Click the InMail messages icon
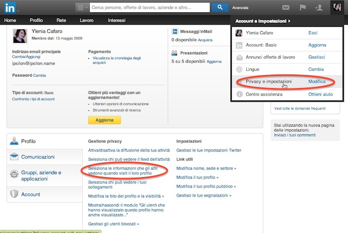 175,33
